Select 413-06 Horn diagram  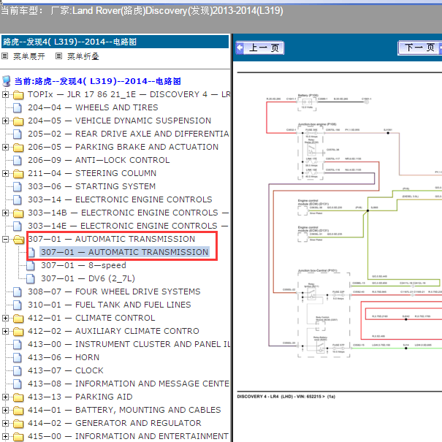(64, 357)
